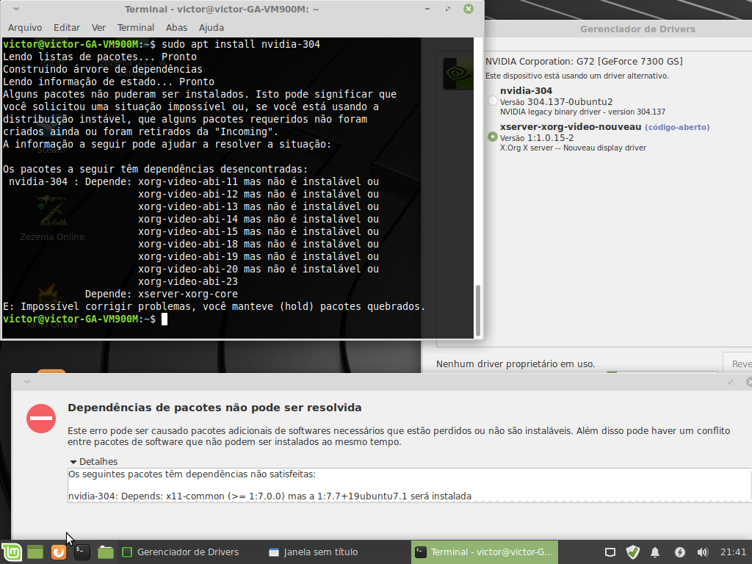Open the Ajuda menu in the terminal
This screenshot has width=752, height=564.
coord(211,28)
